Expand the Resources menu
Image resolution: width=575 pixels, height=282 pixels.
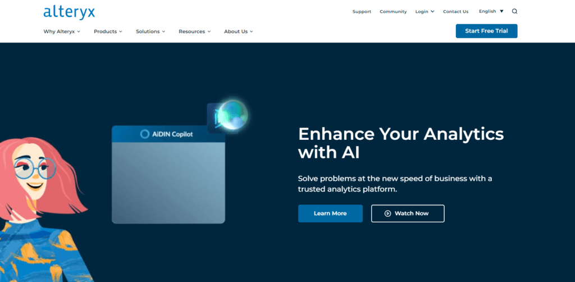(x=194, y=31)
